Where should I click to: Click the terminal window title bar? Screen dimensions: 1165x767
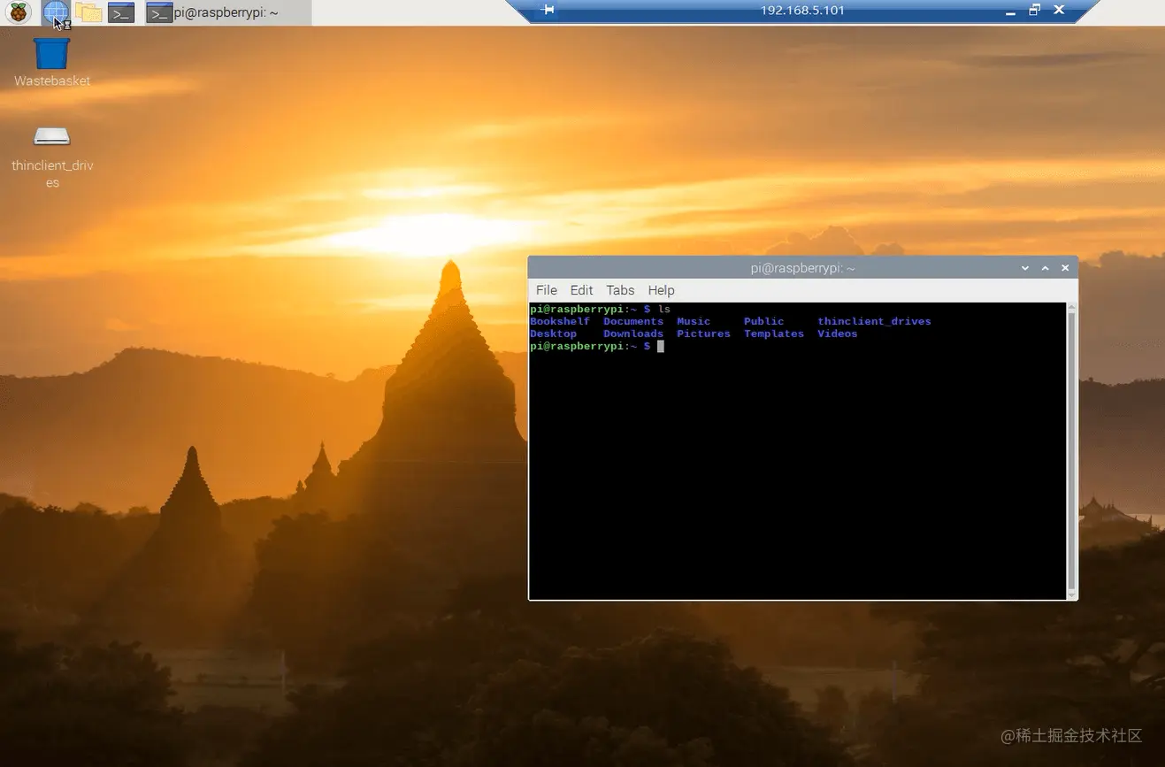click(x=802, y=268)
